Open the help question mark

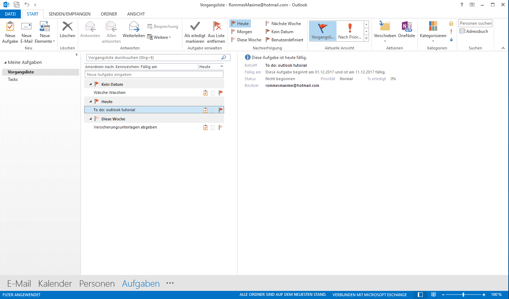[462, 5]
